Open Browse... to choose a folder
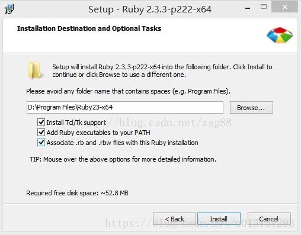 click(x=251, y=108)
